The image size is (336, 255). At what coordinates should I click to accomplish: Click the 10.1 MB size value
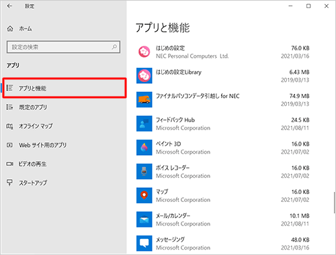pos(300,216)
